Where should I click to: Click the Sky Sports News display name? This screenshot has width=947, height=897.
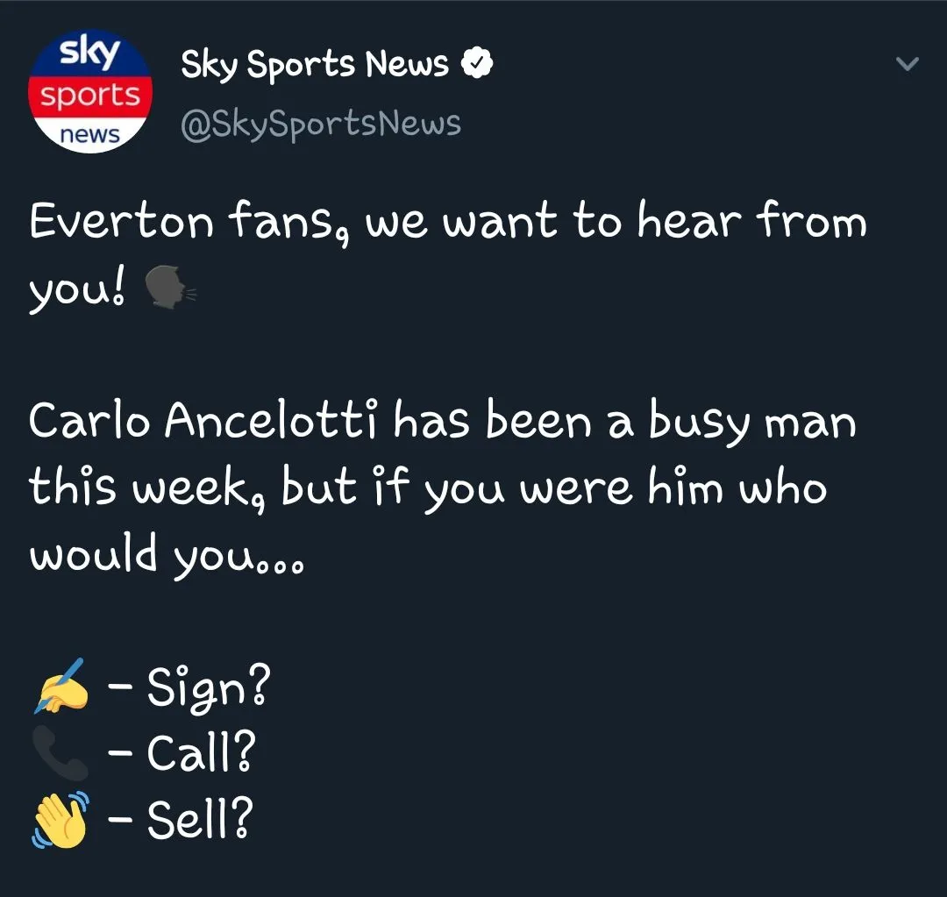[315, 65]
